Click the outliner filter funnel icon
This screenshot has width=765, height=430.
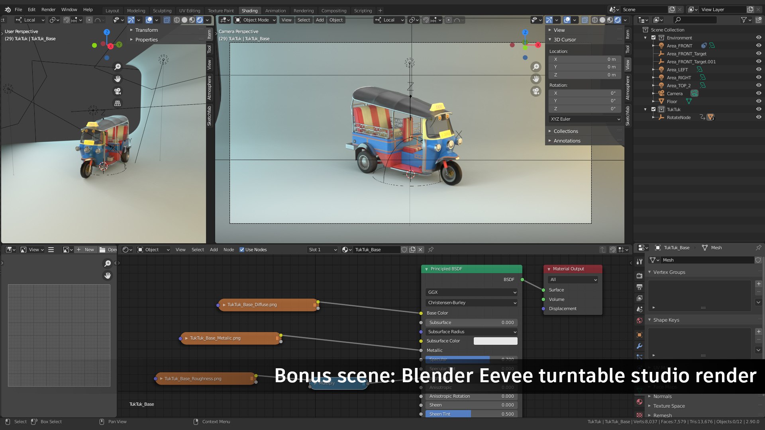click(743, 20)
